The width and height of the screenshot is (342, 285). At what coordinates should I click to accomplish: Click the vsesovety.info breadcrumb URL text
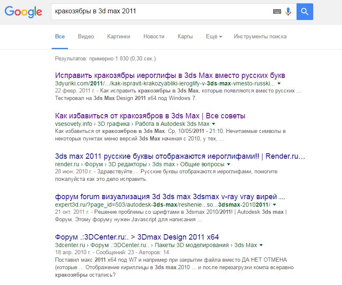[132, 124]
